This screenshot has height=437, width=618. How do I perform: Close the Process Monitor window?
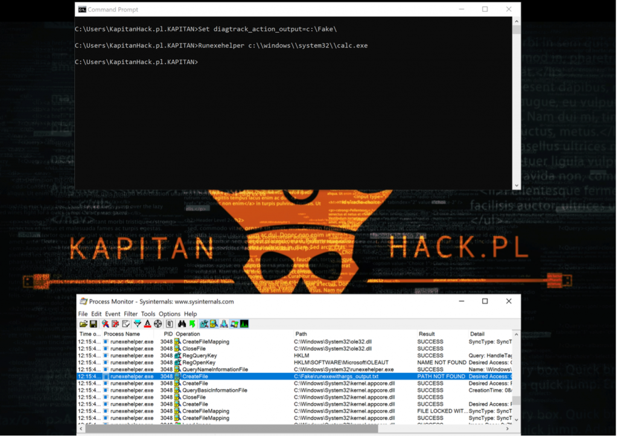[x=509, y=301]
